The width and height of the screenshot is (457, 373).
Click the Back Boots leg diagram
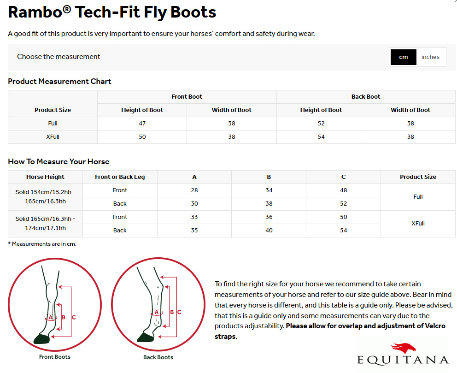(158, 304)
